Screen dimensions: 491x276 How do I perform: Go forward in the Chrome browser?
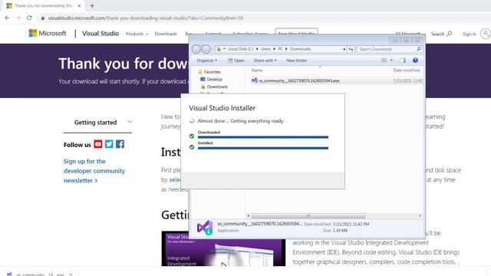18,18
